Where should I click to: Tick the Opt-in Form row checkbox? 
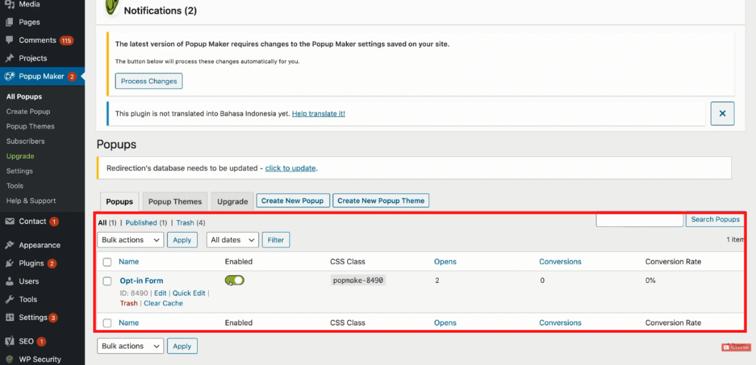pyautogui.click(x=107, y=281)
